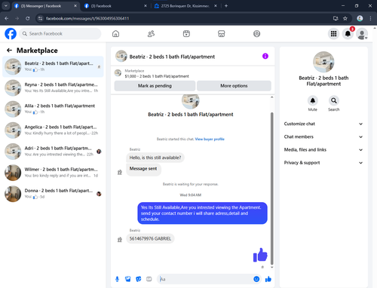Open Chrome three-dot menu
The height and width of the screenshot is (288, 377).
(370, 18)
